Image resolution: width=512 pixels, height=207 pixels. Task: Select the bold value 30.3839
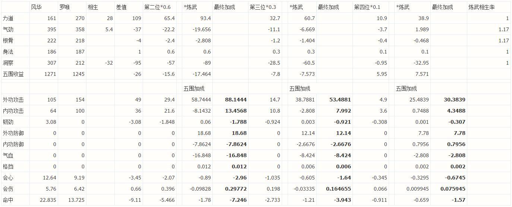455,100
